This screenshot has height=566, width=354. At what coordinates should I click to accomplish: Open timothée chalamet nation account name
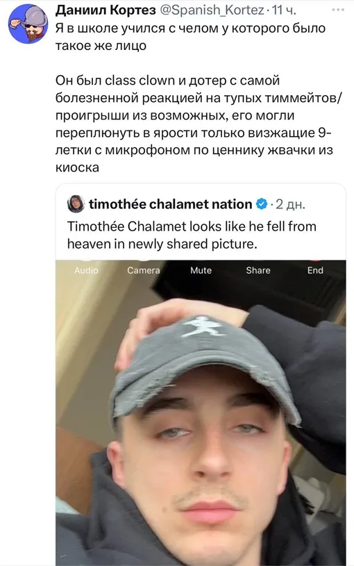[170, 204]
